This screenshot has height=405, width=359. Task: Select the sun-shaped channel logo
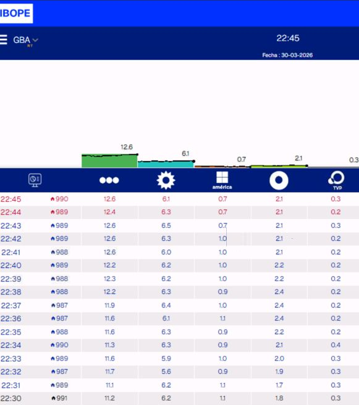click(166, 180)
